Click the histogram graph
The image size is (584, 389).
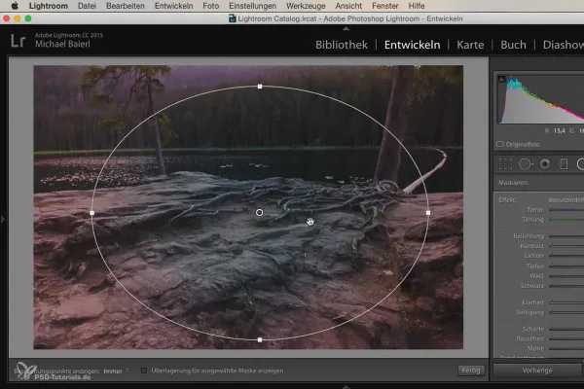point(541,99)
